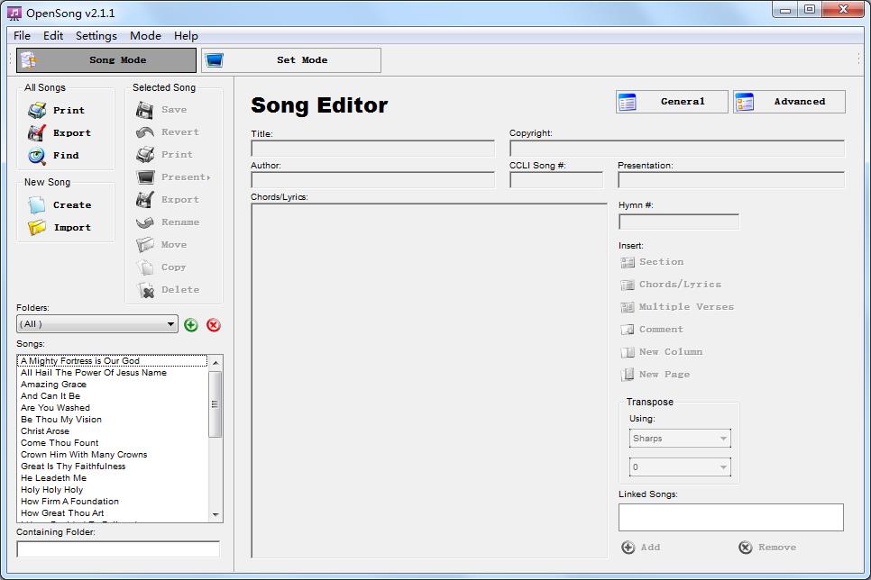Use the Find icon to search songs
871x580 pixels.
coord(55,154)
